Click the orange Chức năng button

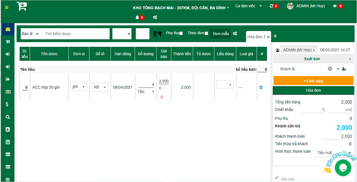pyautogui.click(x=313, y=81)
